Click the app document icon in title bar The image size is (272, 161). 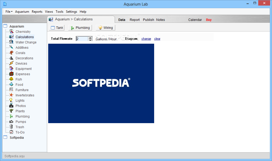point(5,4)
